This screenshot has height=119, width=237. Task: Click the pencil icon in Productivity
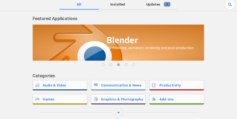[154, 85]
